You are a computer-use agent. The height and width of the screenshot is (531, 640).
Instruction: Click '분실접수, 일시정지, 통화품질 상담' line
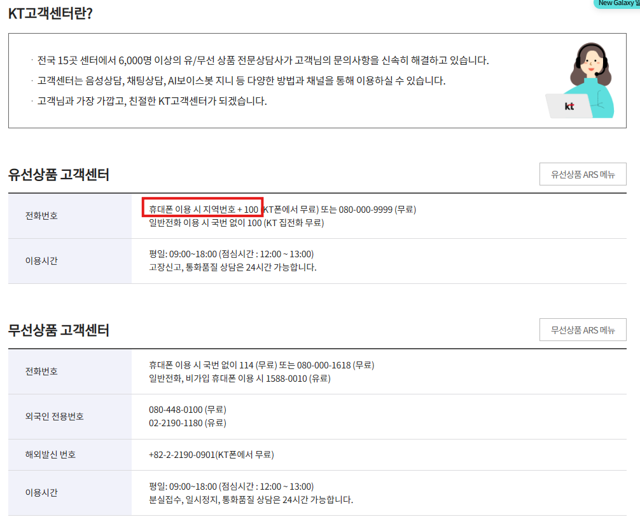click(251, 500)
